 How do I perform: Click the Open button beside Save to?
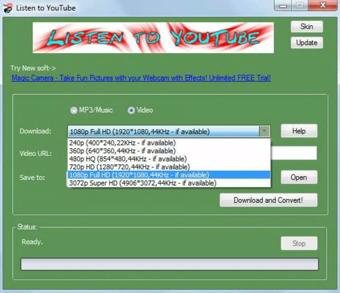click(x=299, y=177)
